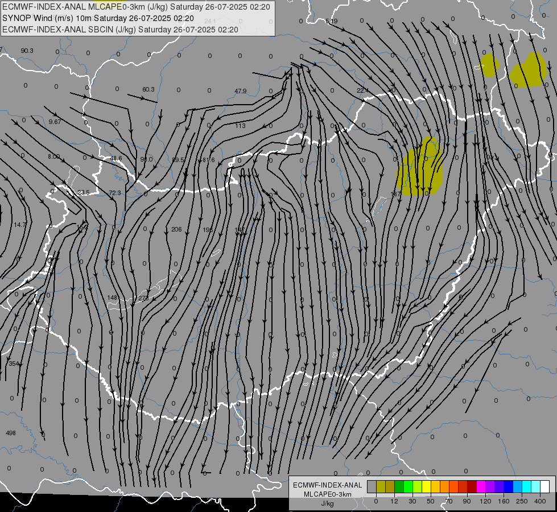Select the dark green legend swatch
The width and height of the screenshot is (557, 512).
[399, 486]
